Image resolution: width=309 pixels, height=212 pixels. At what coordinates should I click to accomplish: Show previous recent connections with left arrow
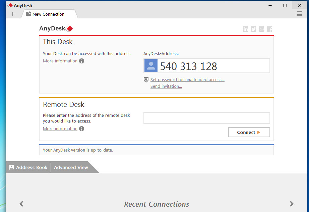21,204
